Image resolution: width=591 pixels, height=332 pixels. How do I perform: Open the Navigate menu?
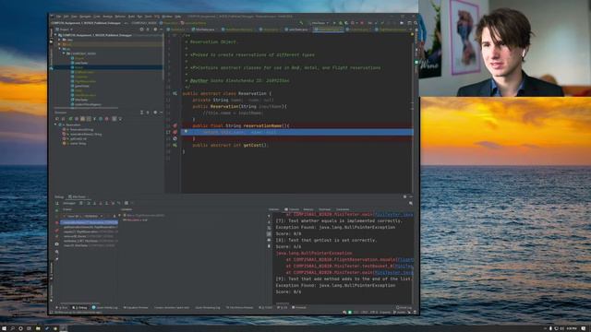pyautogui.click(x=85, y=17)
